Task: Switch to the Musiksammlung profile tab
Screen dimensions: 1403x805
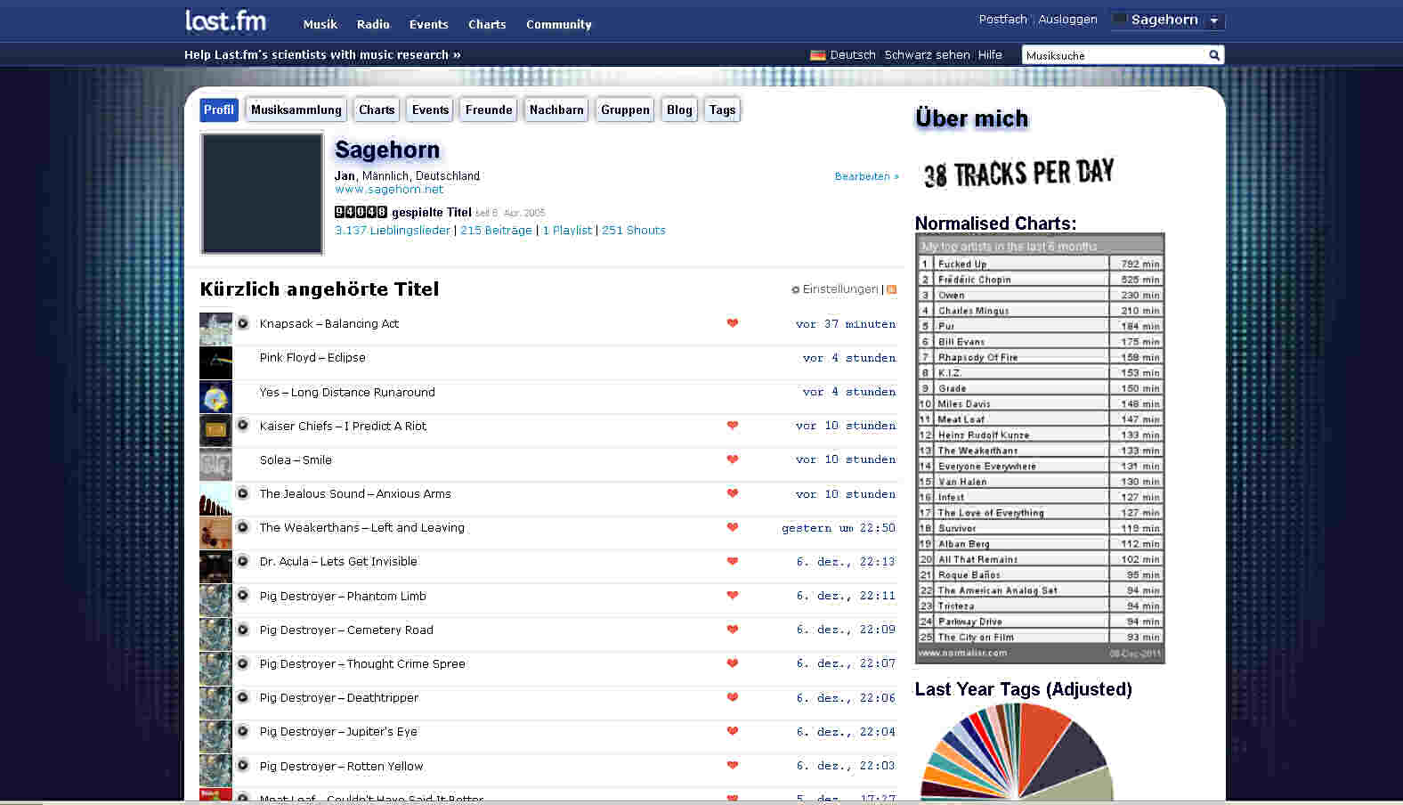Action: [x=296, y=110]
